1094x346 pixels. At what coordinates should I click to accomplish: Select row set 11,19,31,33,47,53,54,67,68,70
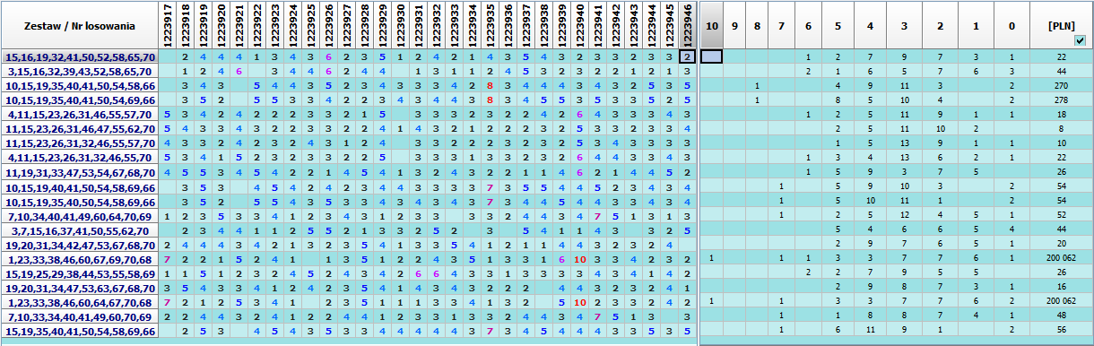[80, 172]
